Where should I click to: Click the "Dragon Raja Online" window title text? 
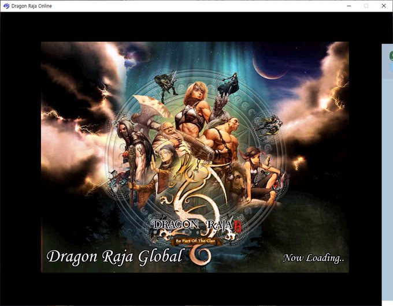point(32,6)
